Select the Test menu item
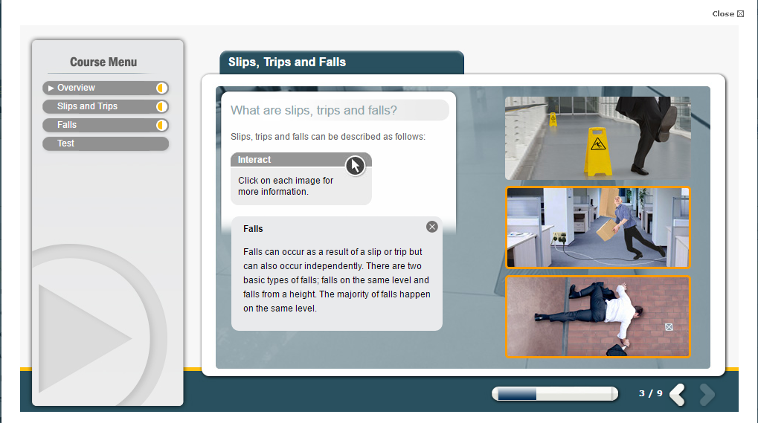 pos(66,143)
